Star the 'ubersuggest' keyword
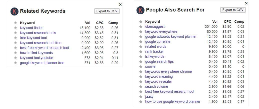This screenshot has height=109, width=259. [x=141, y=27]
